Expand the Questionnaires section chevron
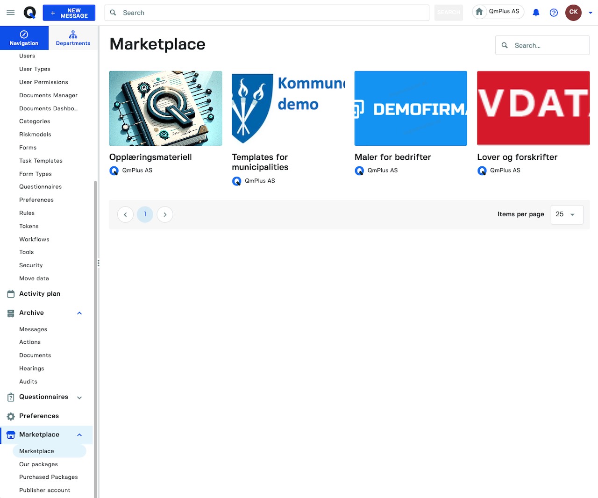 tap(79, 398)
